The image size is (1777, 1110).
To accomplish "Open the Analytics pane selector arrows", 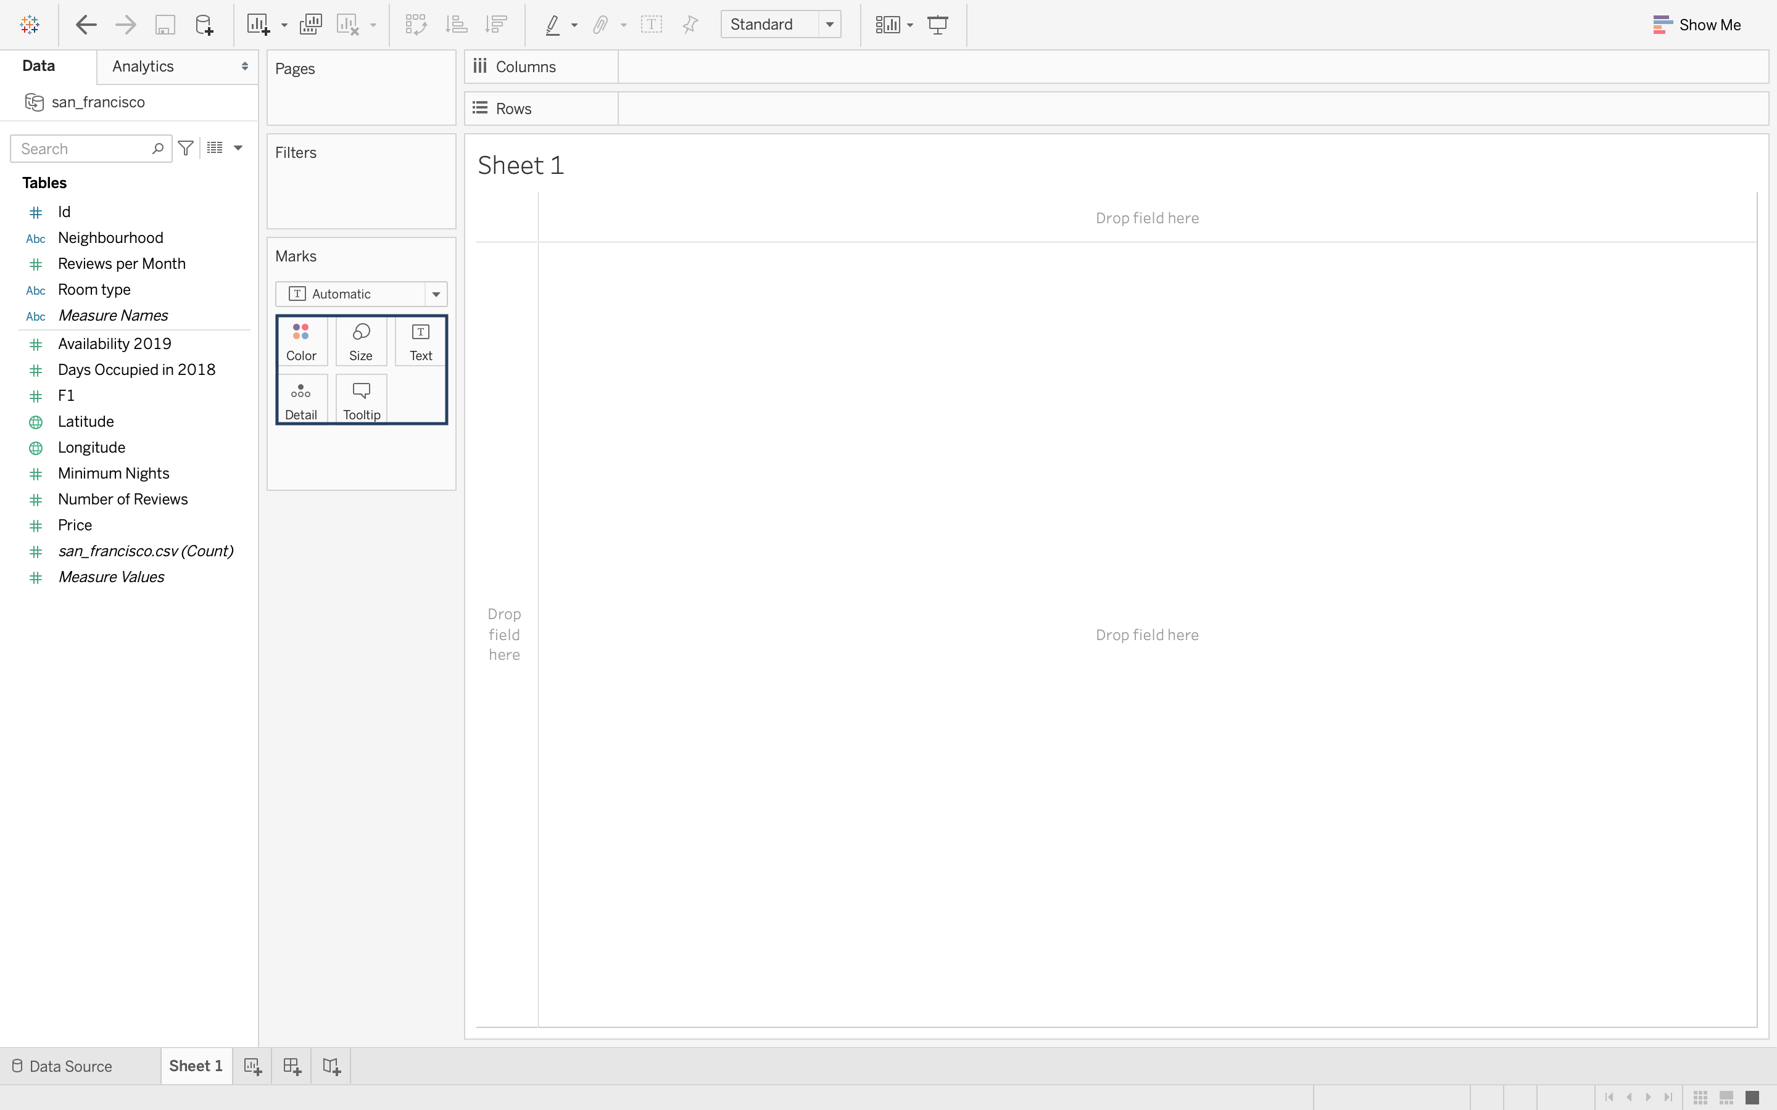I will coord(244,67).
